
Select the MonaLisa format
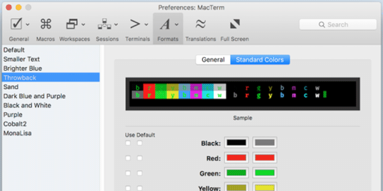click(x=51, y=133)
